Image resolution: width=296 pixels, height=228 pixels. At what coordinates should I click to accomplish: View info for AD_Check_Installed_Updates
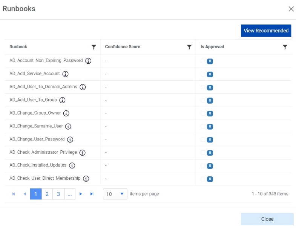72,165
